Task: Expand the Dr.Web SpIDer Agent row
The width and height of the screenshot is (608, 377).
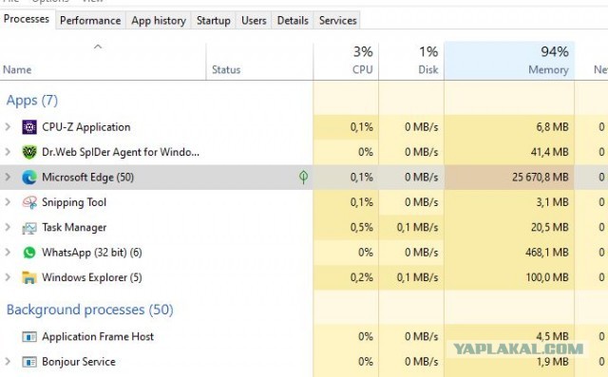Action: click(8, 152)
